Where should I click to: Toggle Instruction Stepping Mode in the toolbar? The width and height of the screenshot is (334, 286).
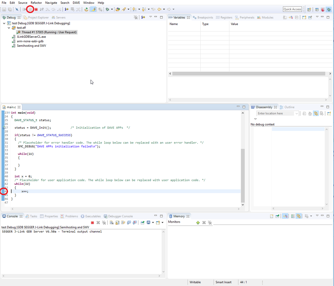pyautogui.click(x=67, y=9)
